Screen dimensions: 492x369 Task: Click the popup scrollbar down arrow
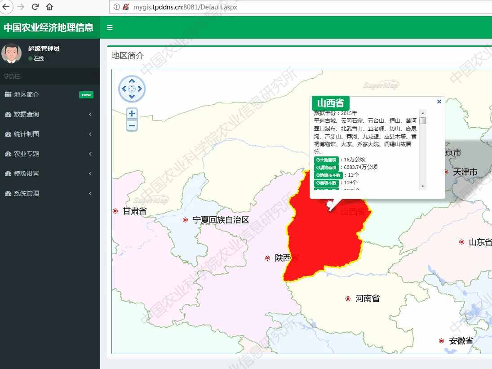tap(423, 186)
